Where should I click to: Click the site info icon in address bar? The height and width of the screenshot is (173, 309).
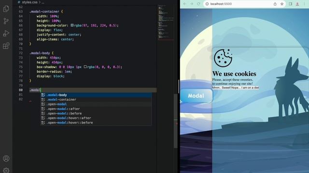coord(207,4)
